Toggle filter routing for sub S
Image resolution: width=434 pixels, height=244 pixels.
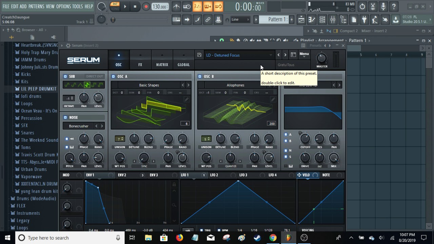[x=285, y=157]
